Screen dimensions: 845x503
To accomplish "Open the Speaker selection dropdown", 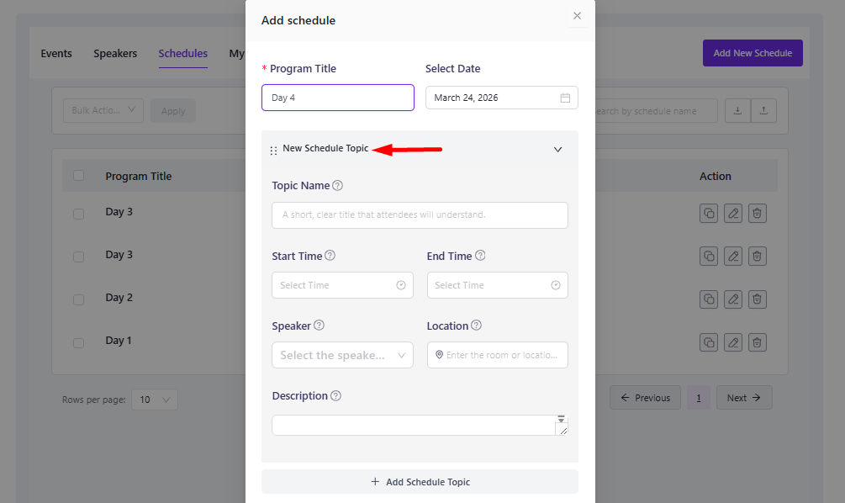I will click(x=342, y=355).
